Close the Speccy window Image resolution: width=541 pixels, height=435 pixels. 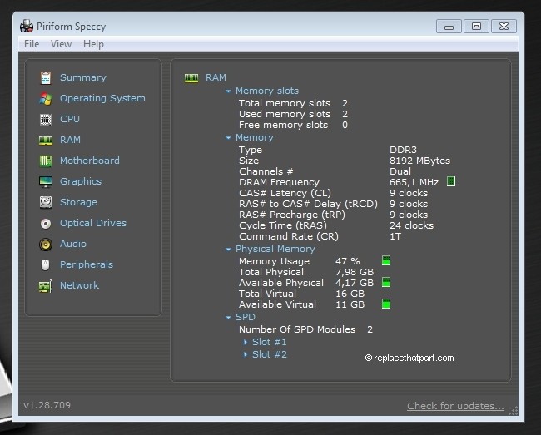click(x=504, y=27)
